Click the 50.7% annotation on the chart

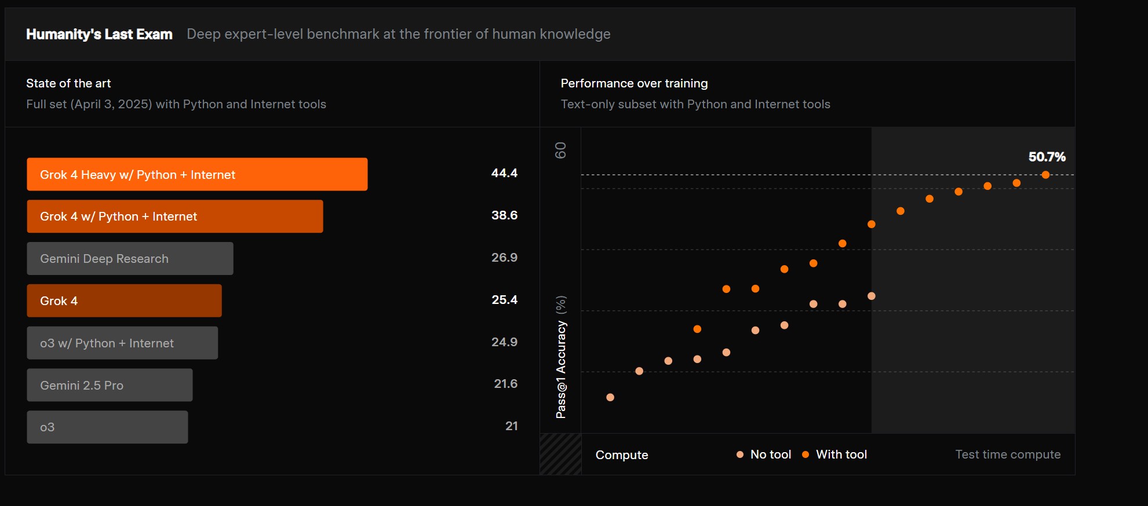(1047, 157)
